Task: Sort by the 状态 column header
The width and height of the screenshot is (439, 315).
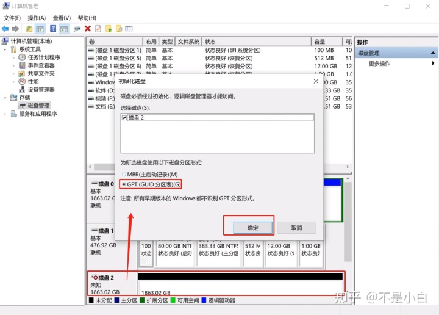Action: pyautogui.click(x=257, y=42)
